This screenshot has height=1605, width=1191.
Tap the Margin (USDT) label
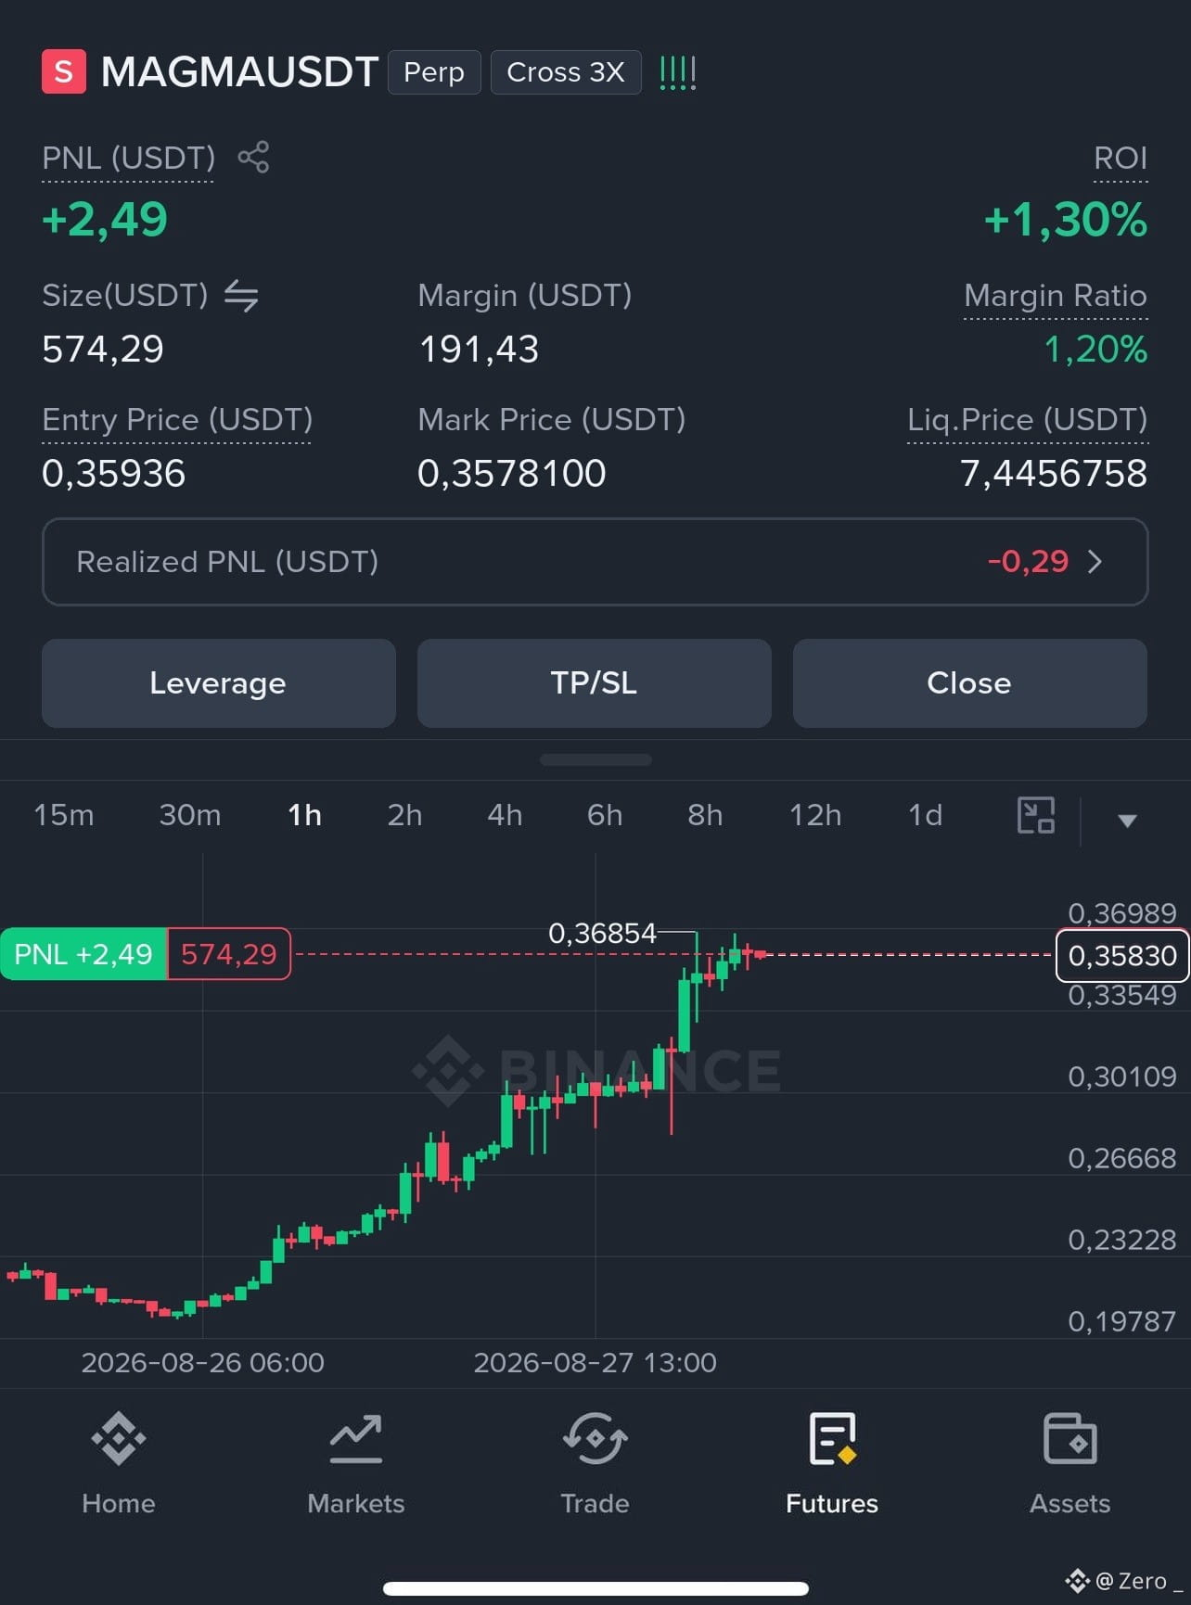coord(525,296)
